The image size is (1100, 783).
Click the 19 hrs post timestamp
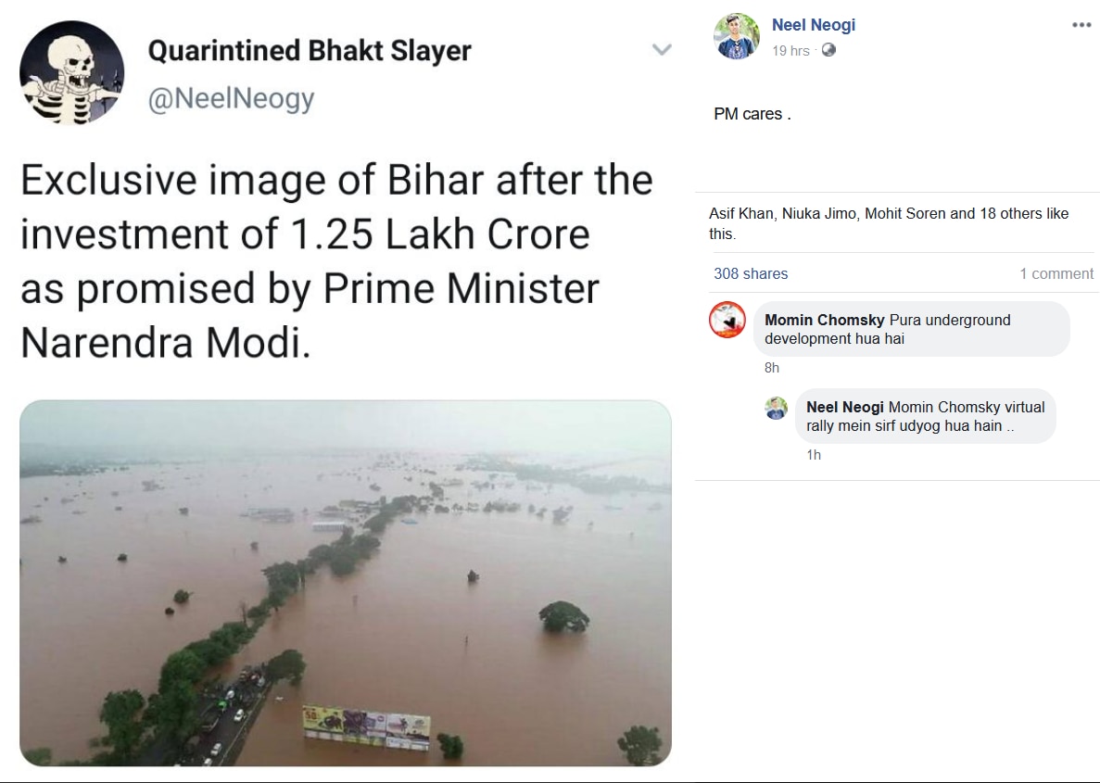point(790,51)
